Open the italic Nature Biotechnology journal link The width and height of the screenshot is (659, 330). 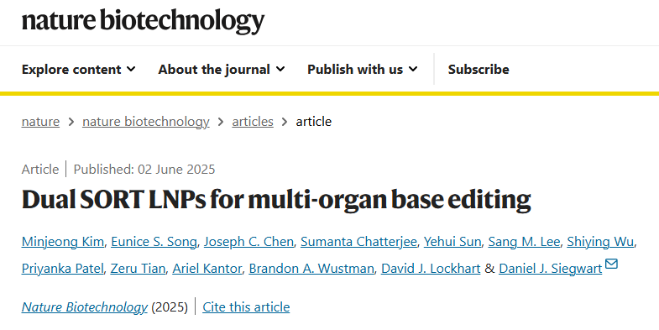(85, 306)
